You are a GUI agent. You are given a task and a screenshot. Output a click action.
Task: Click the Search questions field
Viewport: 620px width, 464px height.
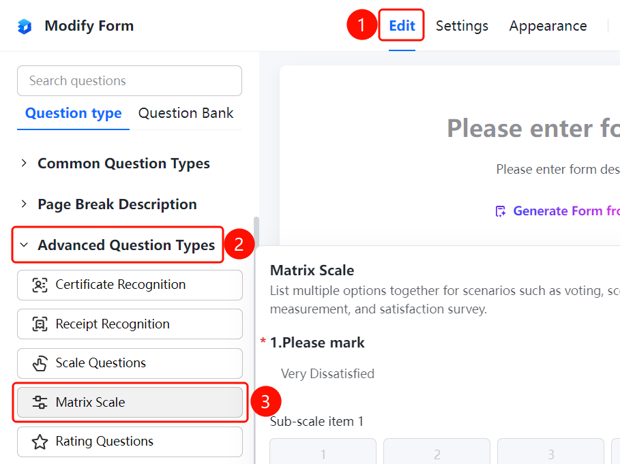tap(130, 81)
